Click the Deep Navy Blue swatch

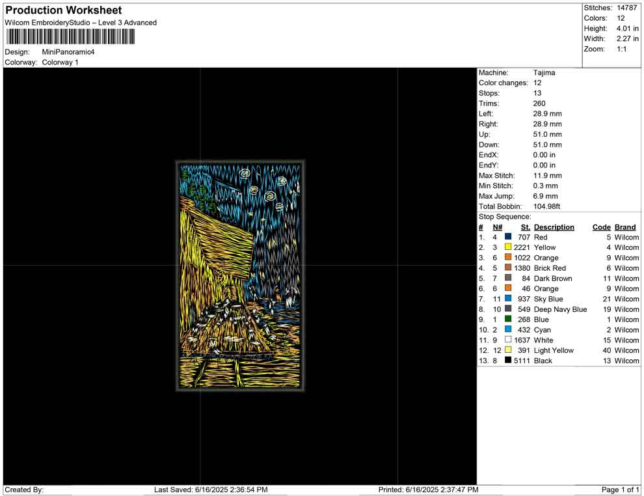pyautogui.click(x=508, y=309)
